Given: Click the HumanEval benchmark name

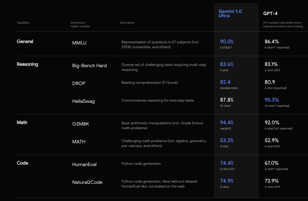Looking at the screenshot, I should click(x=84, y=164).
